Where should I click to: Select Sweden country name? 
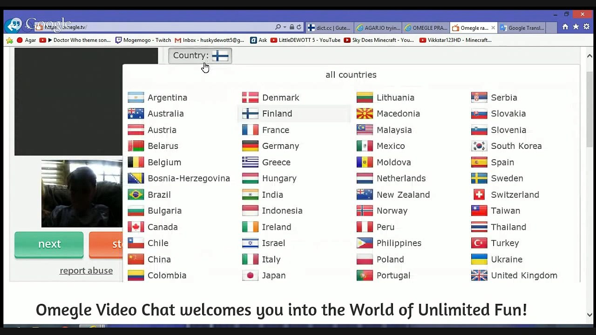507,178
